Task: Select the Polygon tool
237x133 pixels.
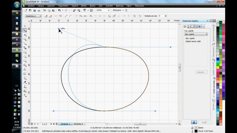Action: (x=25, y=61)
